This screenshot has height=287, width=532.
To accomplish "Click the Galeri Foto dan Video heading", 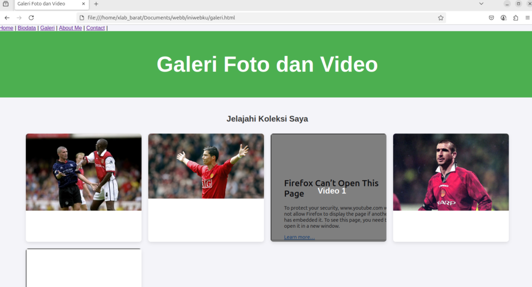I will tap(267, 64).
